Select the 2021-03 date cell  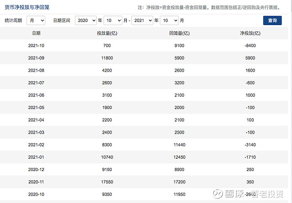tap(36, 132)
